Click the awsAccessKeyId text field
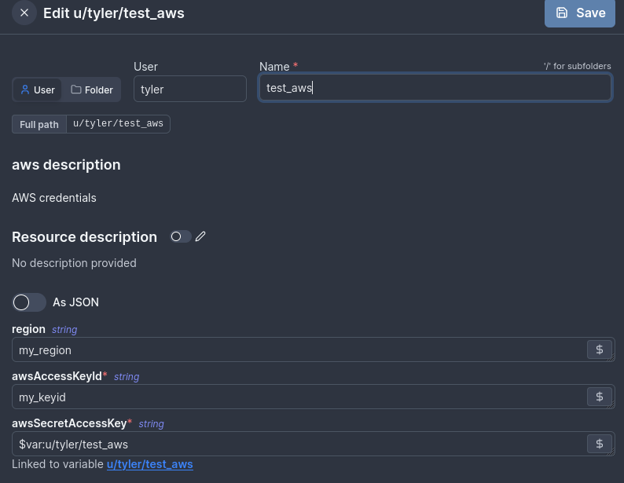 click(x=299, y=397)
